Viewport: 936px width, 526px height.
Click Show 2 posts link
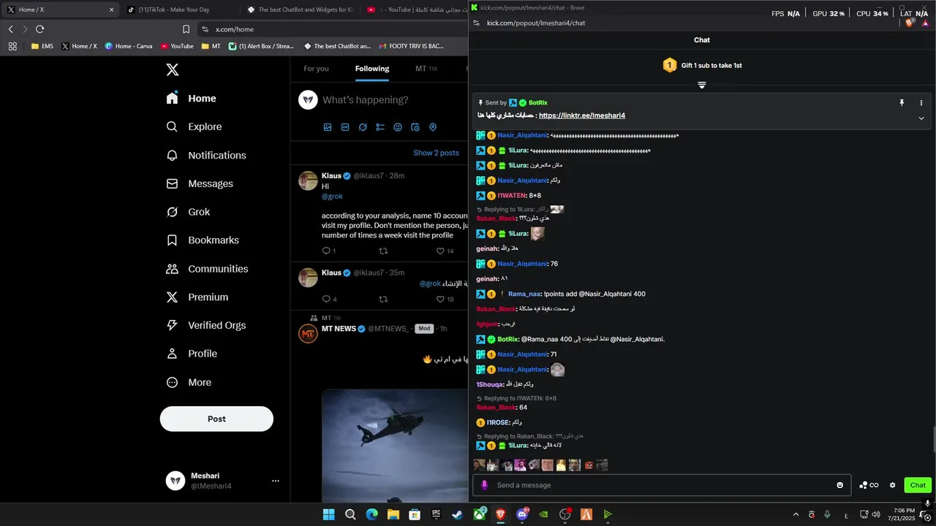tap(436, 153)
